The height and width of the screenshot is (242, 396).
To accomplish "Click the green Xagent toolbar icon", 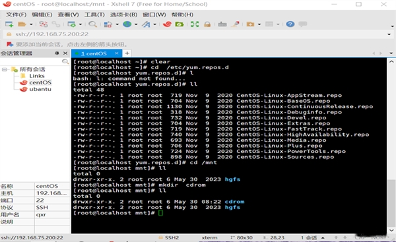I will click(x=180, y=24).
